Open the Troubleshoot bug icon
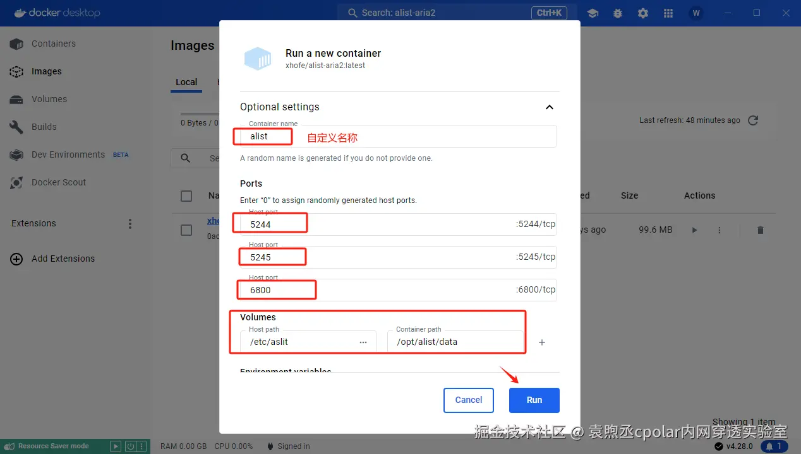Screen dimensions: 801x454 click(618, 13)
